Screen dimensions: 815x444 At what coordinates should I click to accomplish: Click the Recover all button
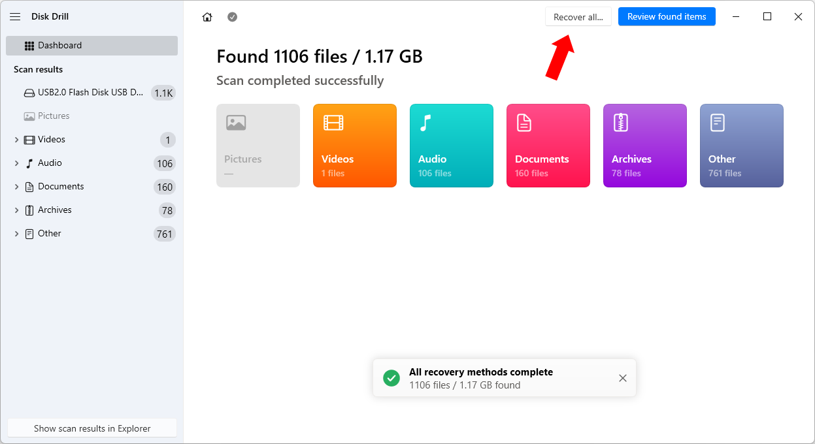[578, 16]
